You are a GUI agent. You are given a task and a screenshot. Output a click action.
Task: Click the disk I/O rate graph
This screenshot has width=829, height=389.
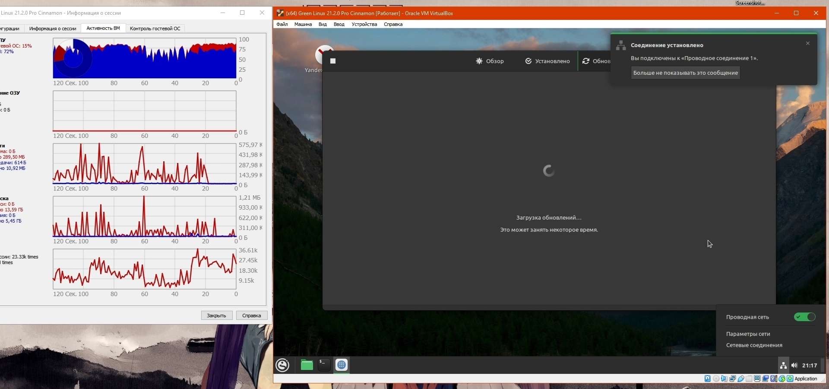145,217
